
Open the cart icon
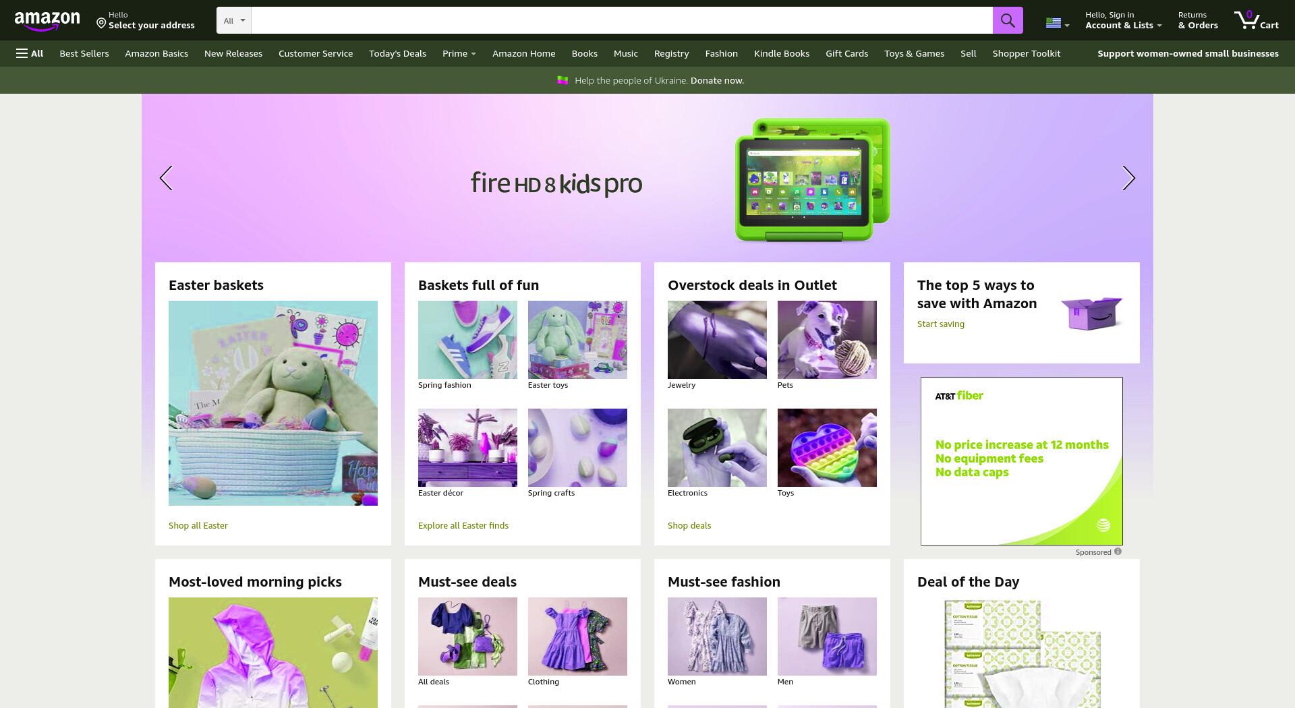pos(1256,20)
